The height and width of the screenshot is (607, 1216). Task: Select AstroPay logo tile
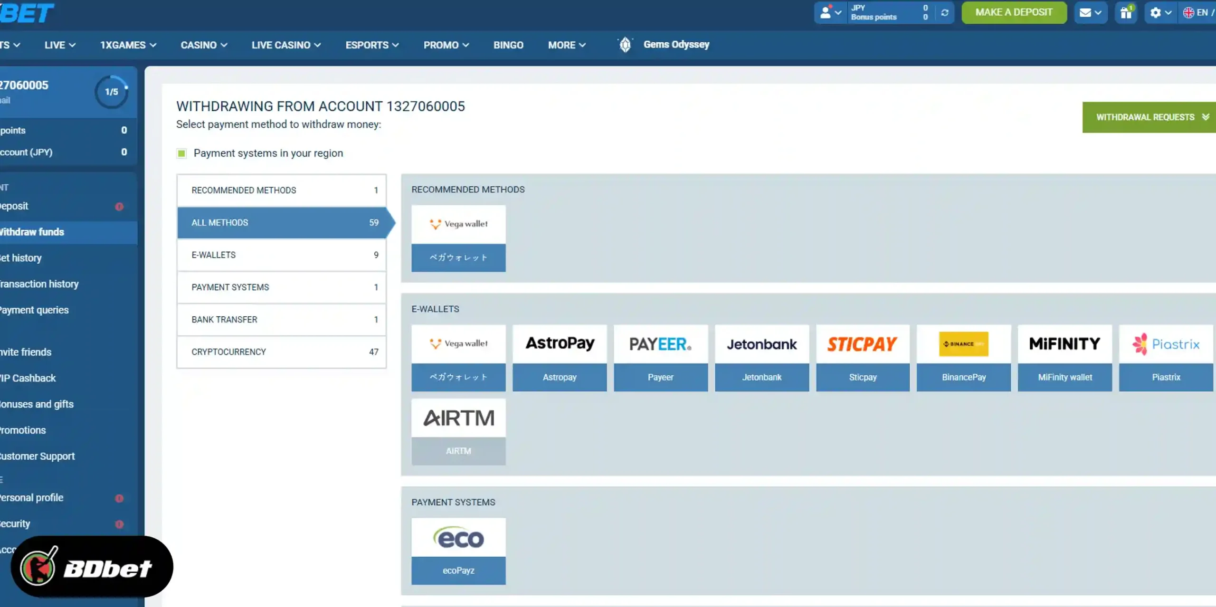click(x=560, y=344)
